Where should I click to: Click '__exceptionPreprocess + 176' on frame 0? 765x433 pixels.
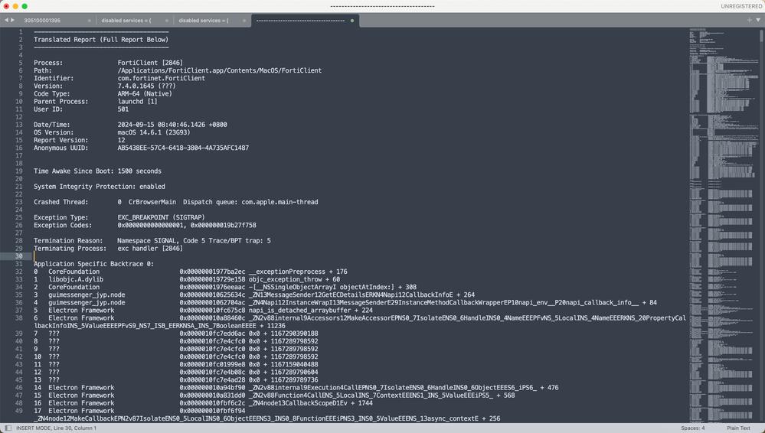[x=298, y=272]
